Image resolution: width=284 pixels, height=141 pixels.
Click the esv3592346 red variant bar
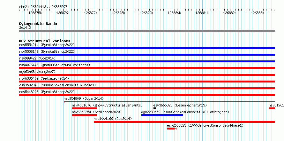pos(147,88)
